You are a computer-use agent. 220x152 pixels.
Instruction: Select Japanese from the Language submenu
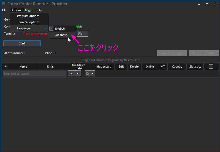click(x=61, y=35)
